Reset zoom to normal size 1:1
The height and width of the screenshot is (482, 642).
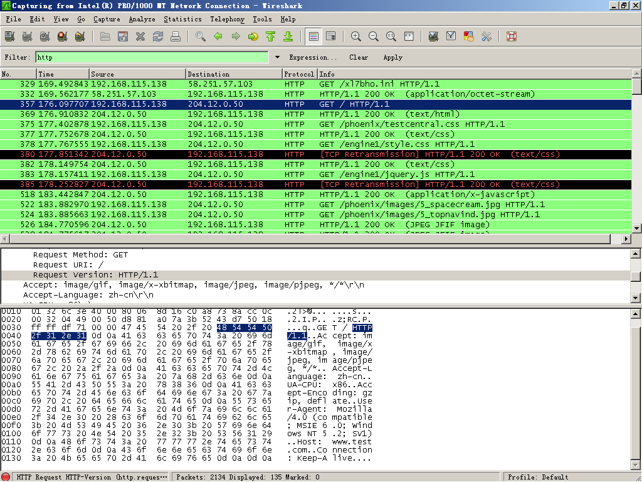click(391, 36)
